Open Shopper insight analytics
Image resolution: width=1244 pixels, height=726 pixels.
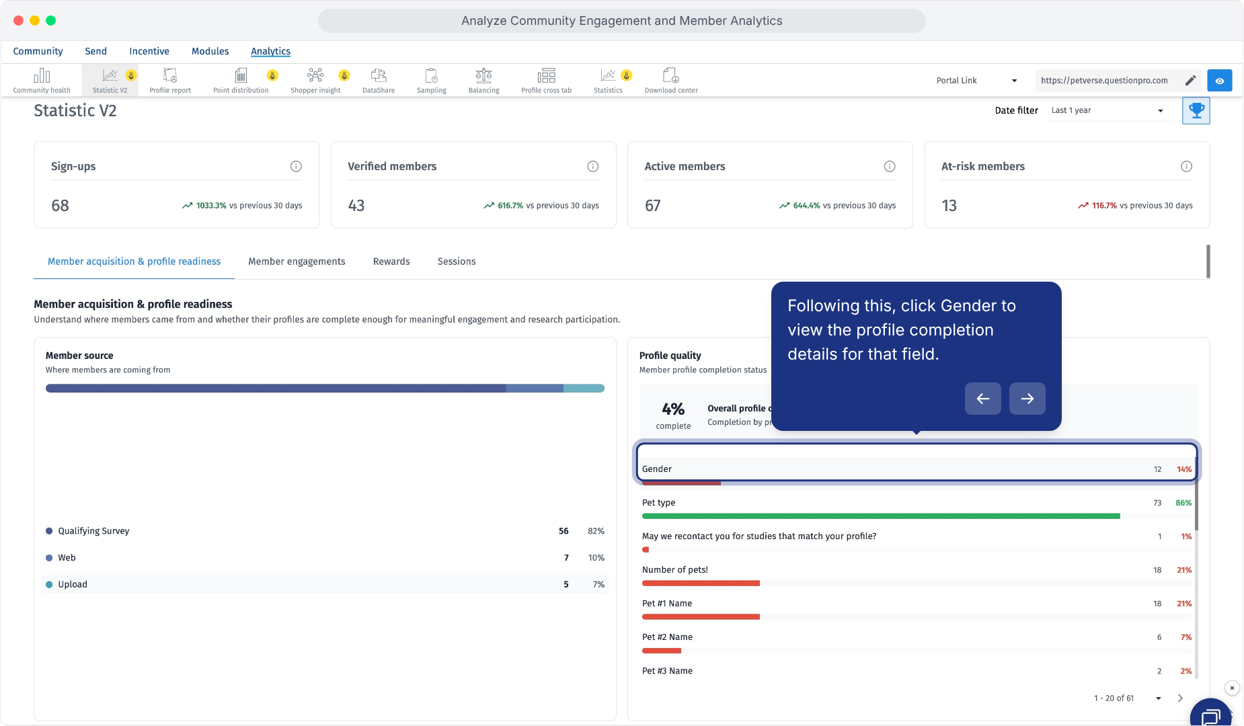point(315,80)
